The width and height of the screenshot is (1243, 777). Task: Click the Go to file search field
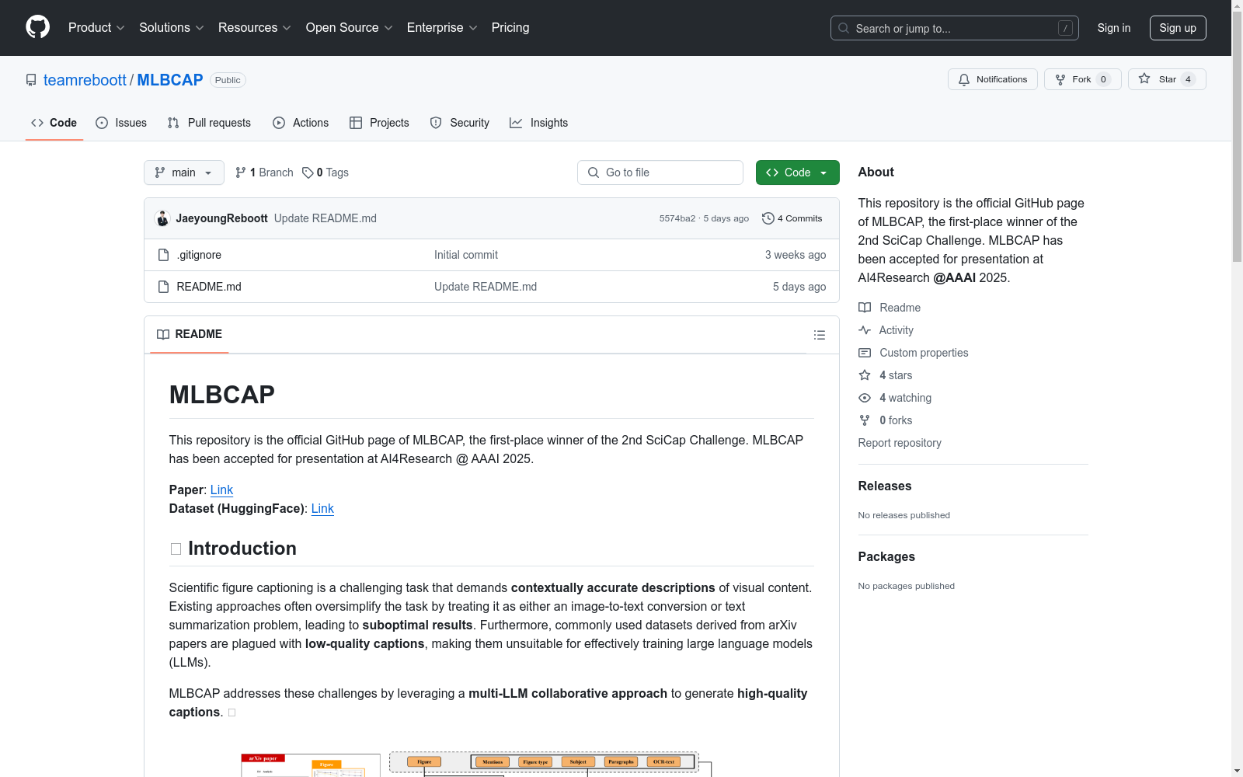660,172
